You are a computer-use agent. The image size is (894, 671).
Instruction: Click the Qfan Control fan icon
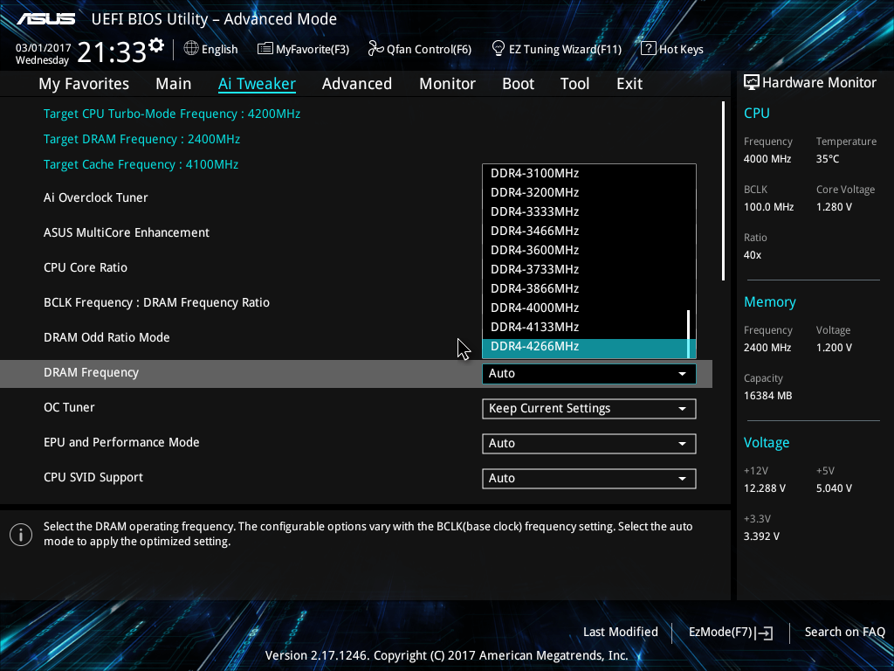click(x=375, y=49)
